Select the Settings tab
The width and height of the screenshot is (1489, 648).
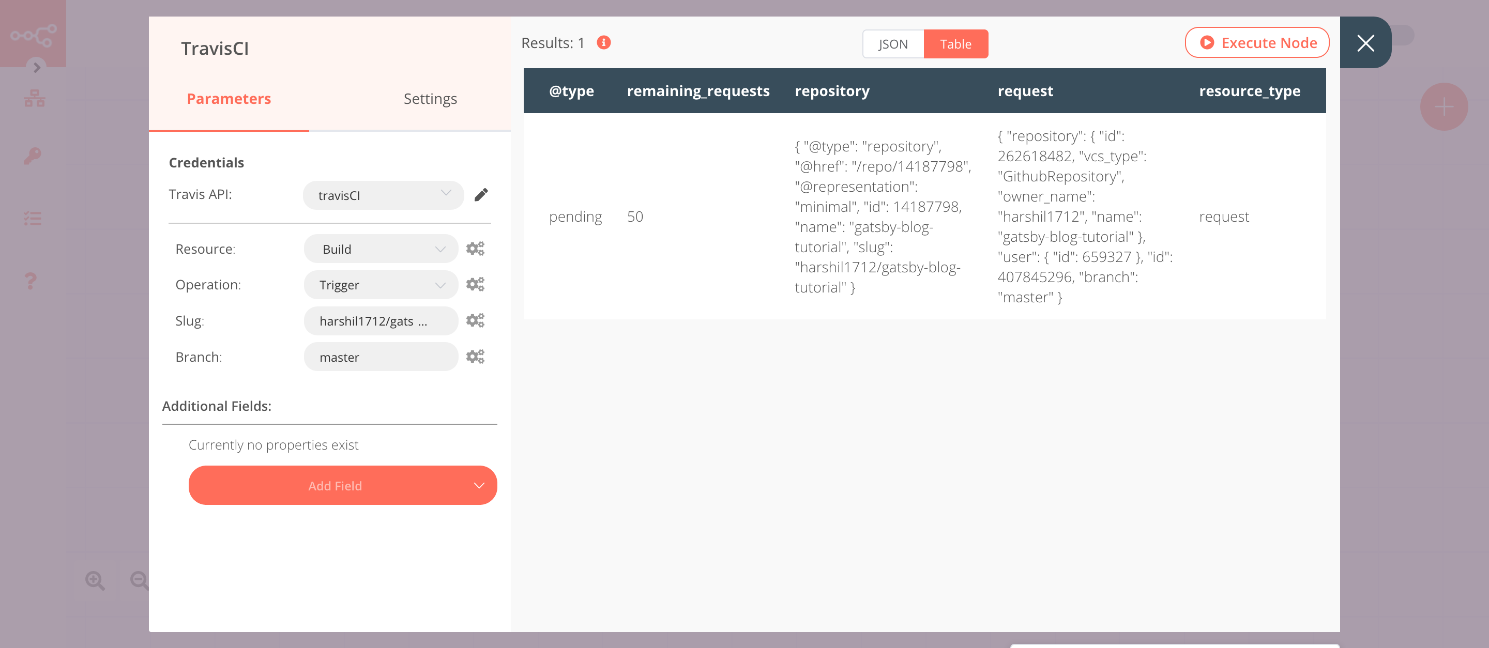pyautogui.click(x=429, y=98)
